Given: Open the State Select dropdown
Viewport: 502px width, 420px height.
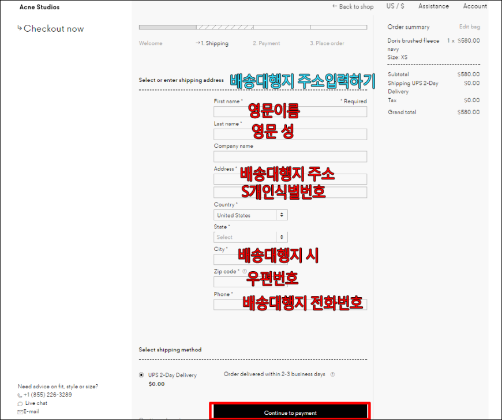Looking at the screenshot, I should [x=250, y=237].
